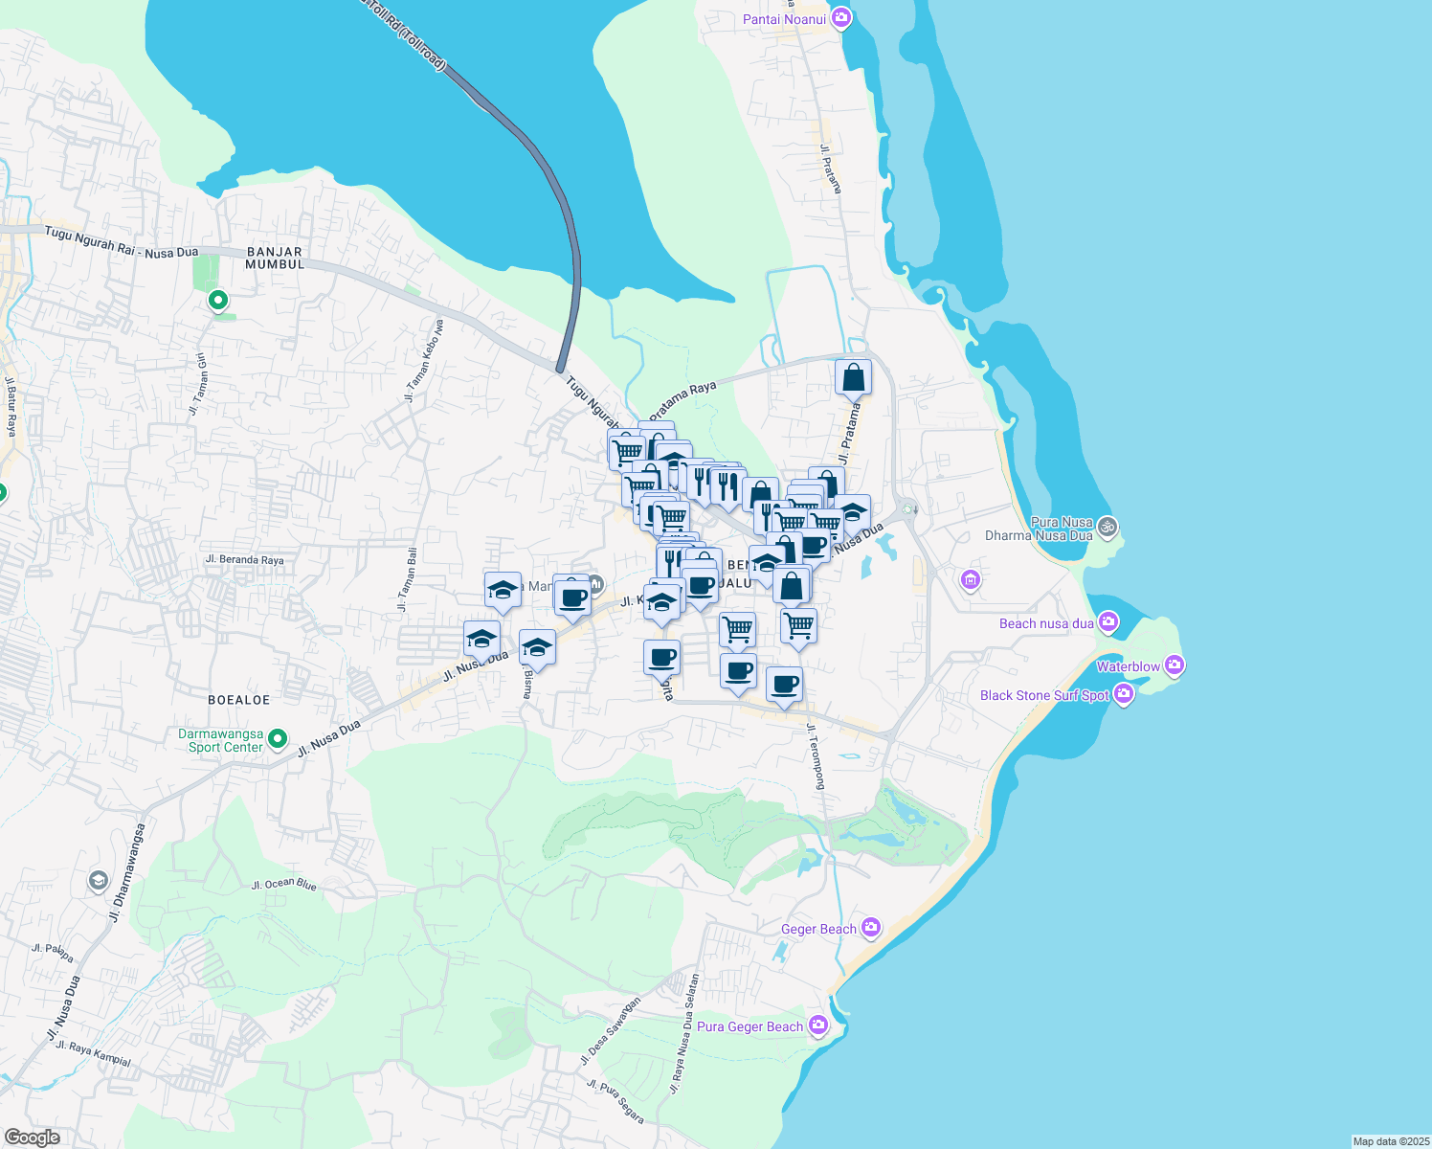Click the shopping bag marker below Benoa Jalu label

792,584
